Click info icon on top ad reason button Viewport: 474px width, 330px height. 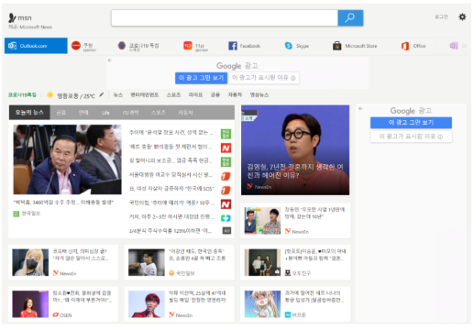tap(292, 78)
